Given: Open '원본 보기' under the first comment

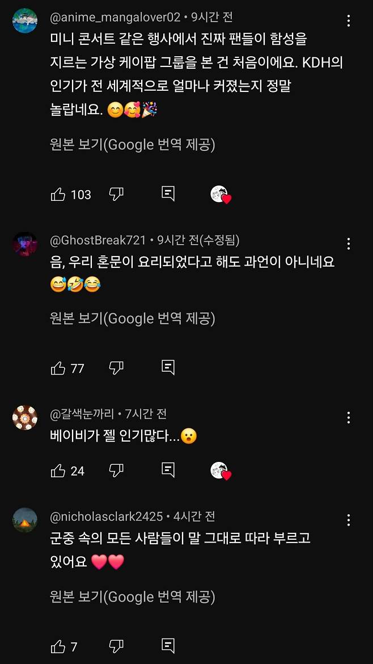Looking at the screenshot, I should point(132,145).
